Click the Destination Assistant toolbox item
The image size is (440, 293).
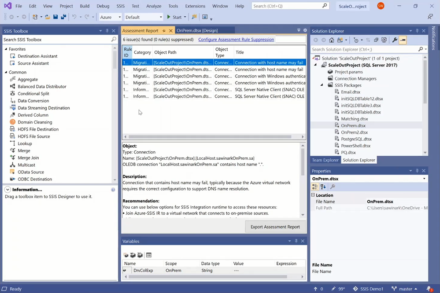(x=37, y=56)
